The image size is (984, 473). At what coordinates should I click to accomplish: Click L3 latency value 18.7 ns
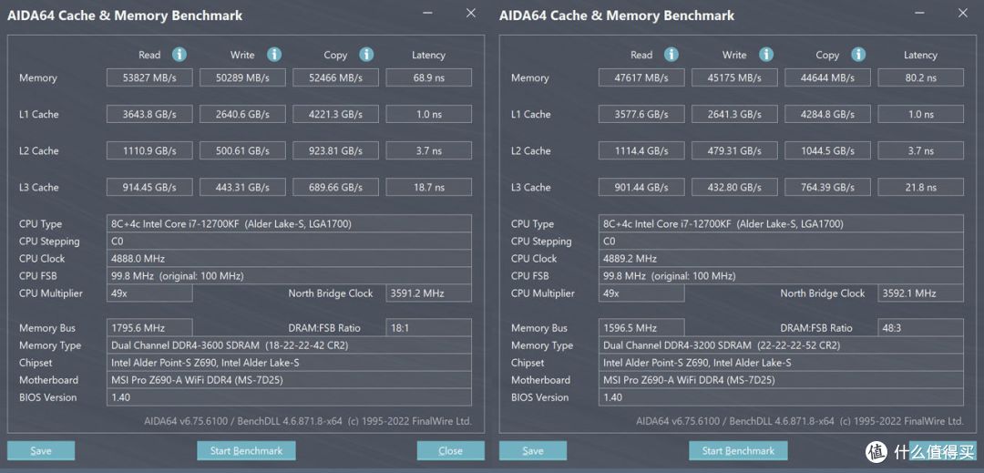click(x=428, y=187)
